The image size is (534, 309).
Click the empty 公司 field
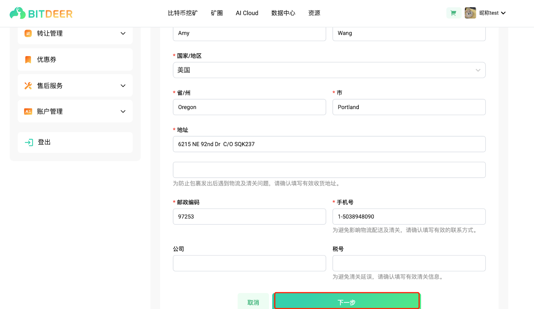point(249,263)
